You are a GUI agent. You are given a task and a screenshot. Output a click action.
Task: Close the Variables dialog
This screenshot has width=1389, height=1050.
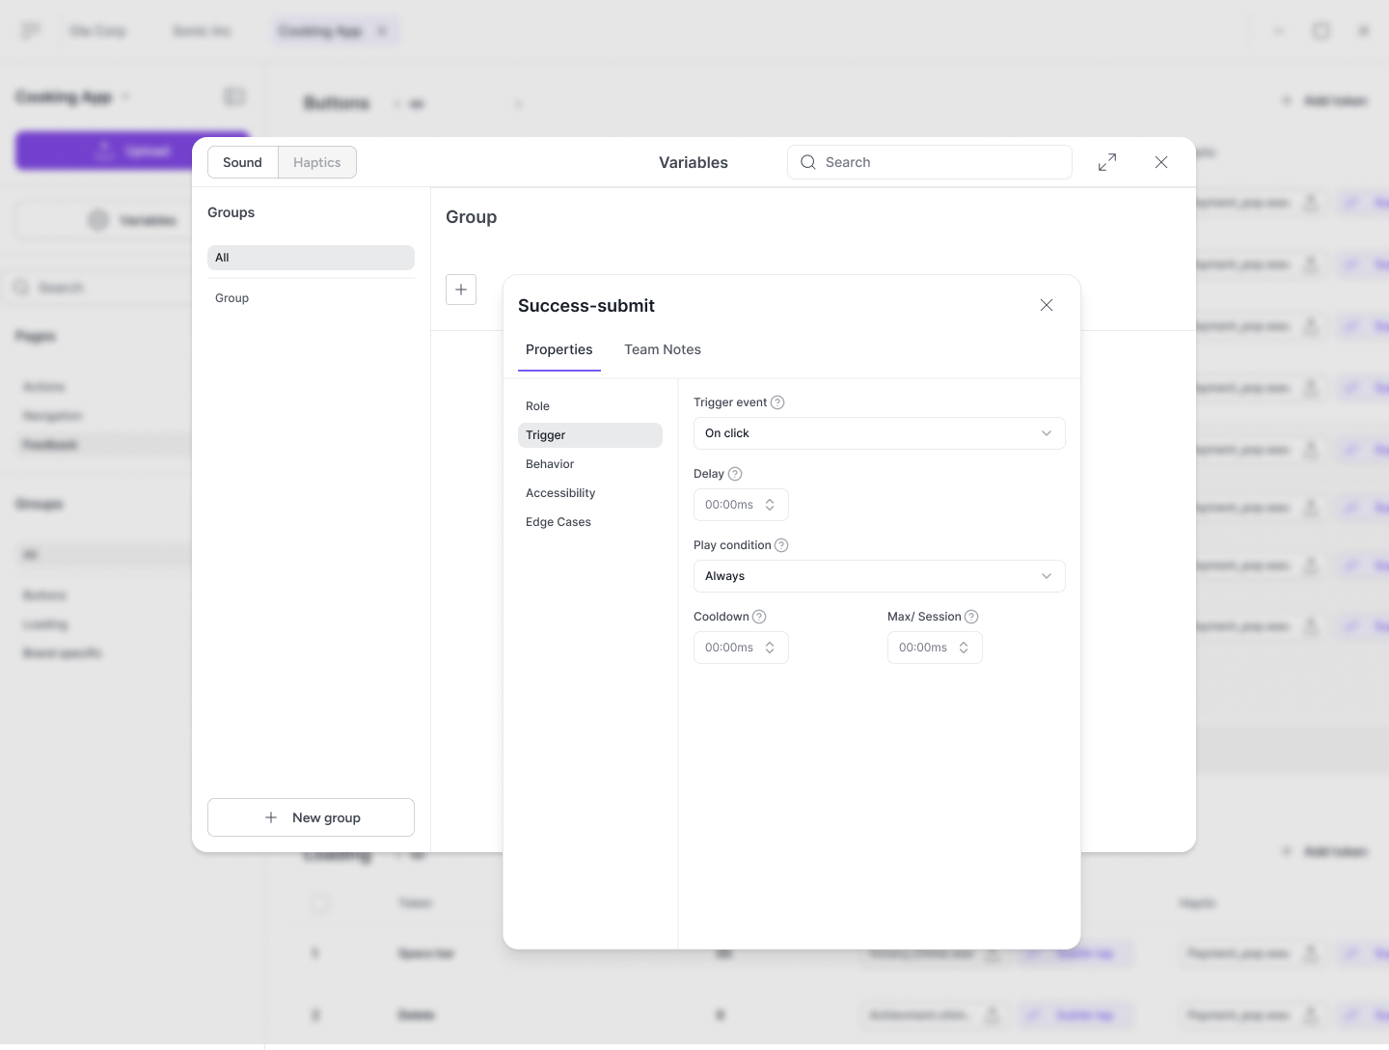(x=1161, y=162)
